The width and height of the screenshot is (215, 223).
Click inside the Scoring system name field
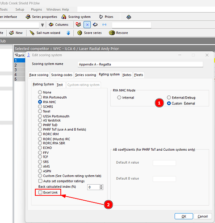coord(140,64)
